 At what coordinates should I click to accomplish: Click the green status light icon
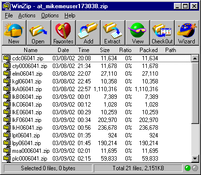[x=187, y=168]
